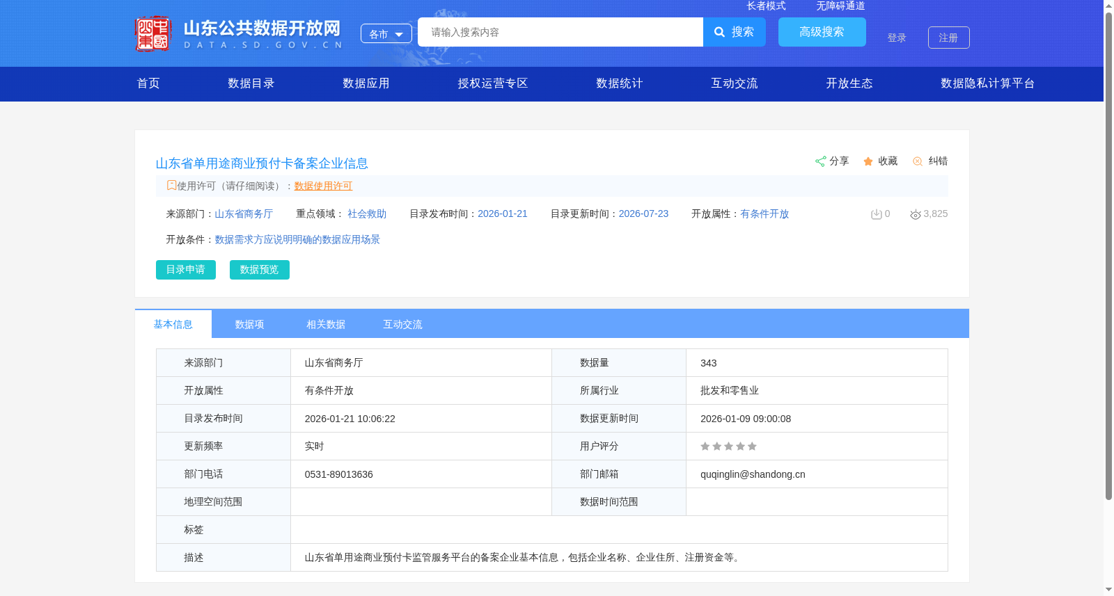The image size is (1114, 596).
Task: Click the download count icon
Action: coord(877,214)
